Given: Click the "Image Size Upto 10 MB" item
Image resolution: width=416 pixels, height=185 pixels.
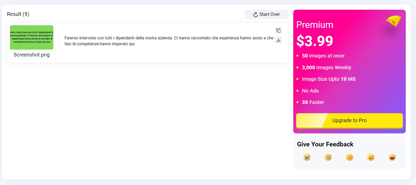Looking at the screenshot, I should (329, 79).
